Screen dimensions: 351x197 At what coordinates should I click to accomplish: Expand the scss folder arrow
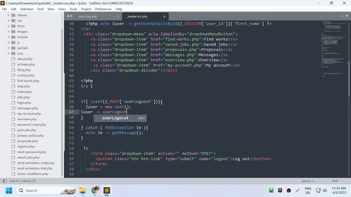click(x=9, y=54)
